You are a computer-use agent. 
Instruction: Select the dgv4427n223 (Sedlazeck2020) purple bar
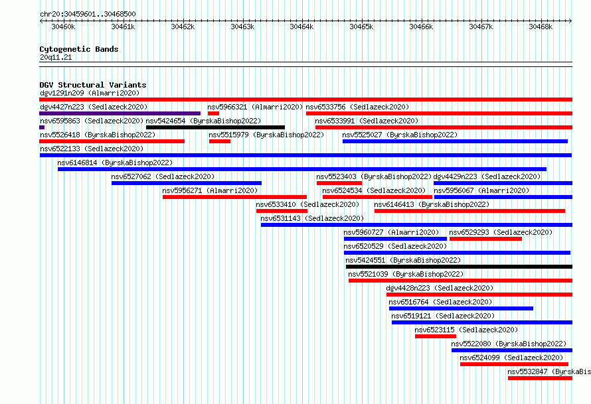(120, 113)
